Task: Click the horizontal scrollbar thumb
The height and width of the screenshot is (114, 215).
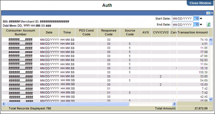Action: [x=67, y=104]
